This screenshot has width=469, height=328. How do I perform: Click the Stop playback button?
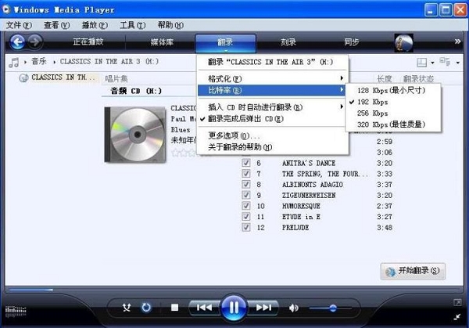(x=175, y=308)
